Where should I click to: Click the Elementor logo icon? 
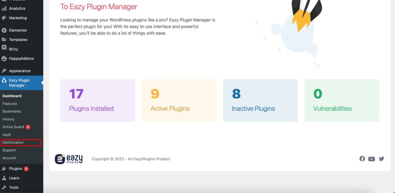coord(4,30)
